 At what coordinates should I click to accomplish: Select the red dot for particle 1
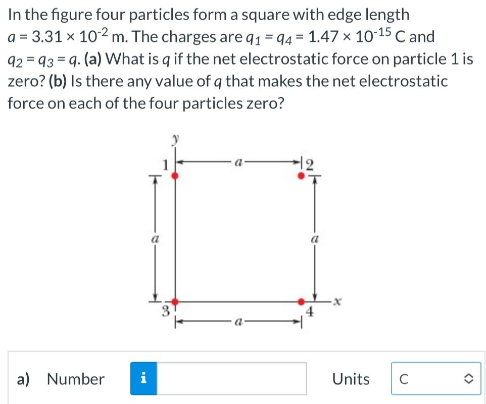[x=175, y=176]
